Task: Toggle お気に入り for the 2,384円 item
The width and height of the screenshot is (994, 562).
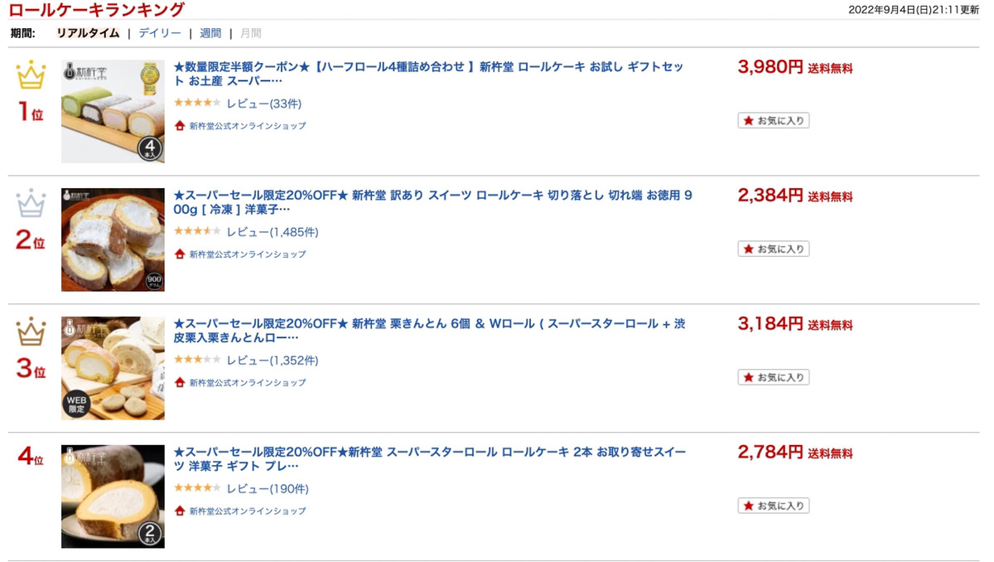Action: tap(774, 249)
